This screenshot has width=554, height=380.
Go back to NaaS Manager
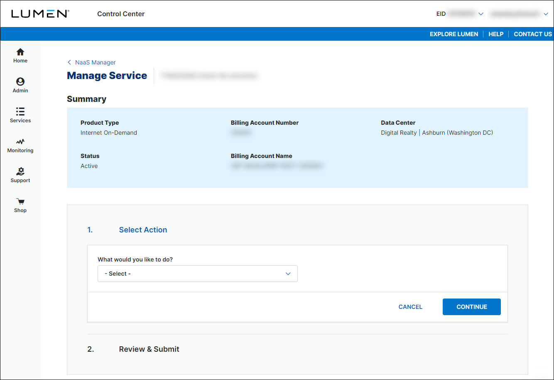(x=96, y=62)
